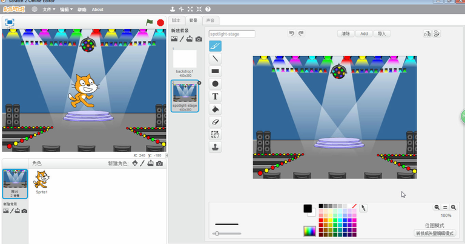This screenshot has height=244, width=465.
Task: Select the Fill bucket tool
Action: click(x=216, y=109)
